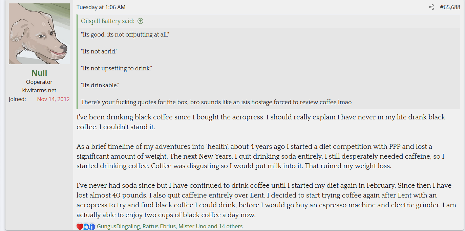This screenshot has height=231, width=465.
Task: Click Mister Uno in the reactions list
Action: coord(192,226)
